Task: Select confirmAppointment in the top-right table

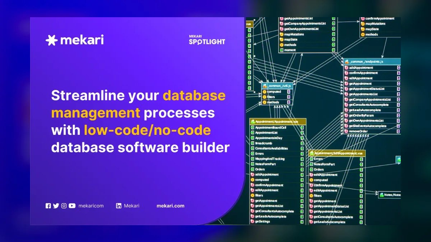Action: point(380,18)
